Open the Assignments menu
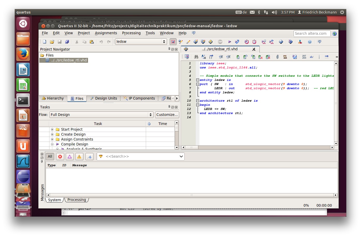The height and width of the screenshot is (237, 361). click(x=106, y=33)
